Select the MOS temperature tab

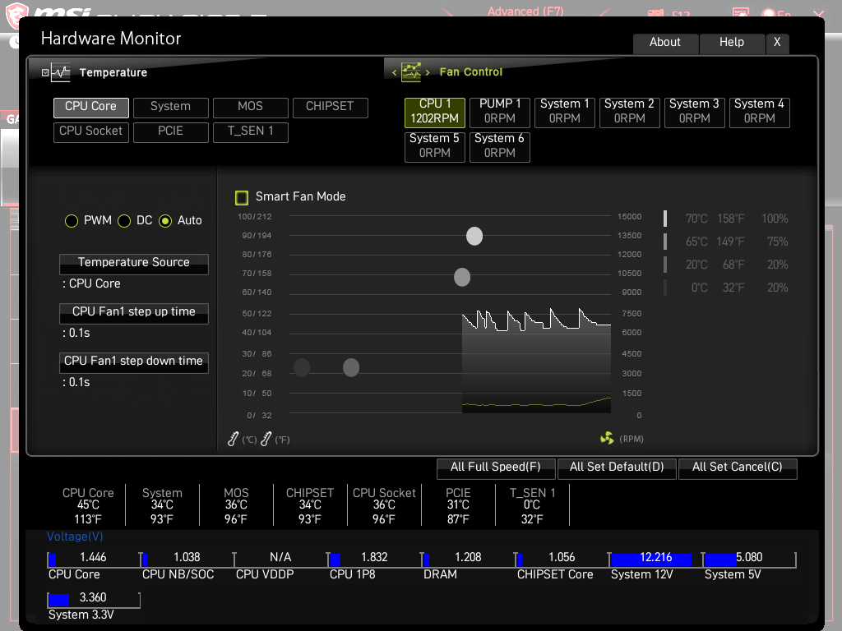250,108
